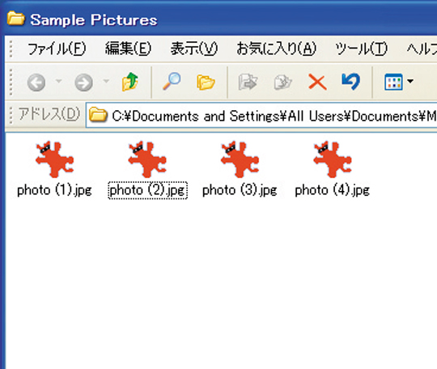Screen dimensions: 437x369
Task: Delete using the red X icon
Action: [317, 83]
